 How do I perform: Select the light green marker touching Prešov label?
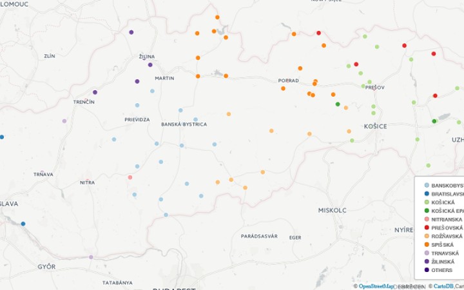tap(363, 86)
